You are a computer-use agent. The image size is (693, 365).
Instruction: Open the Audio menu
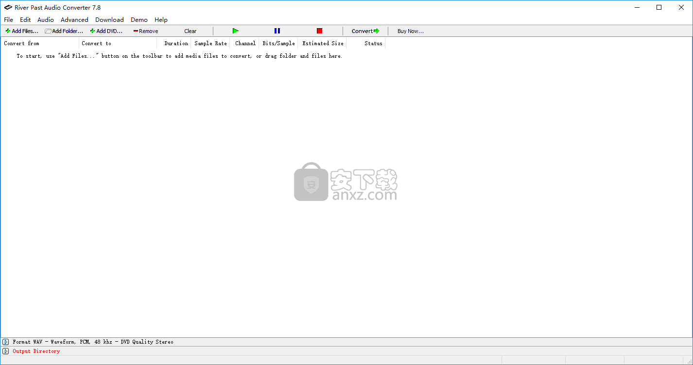point(46,20)
